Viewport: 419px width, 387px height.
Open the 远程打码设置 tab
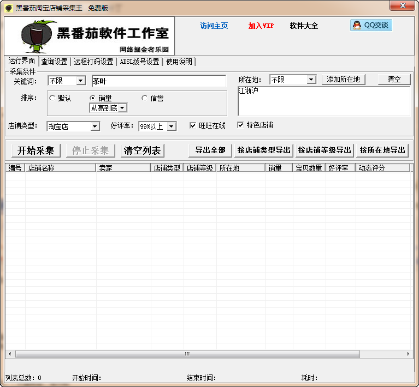[x=93, y=62]
